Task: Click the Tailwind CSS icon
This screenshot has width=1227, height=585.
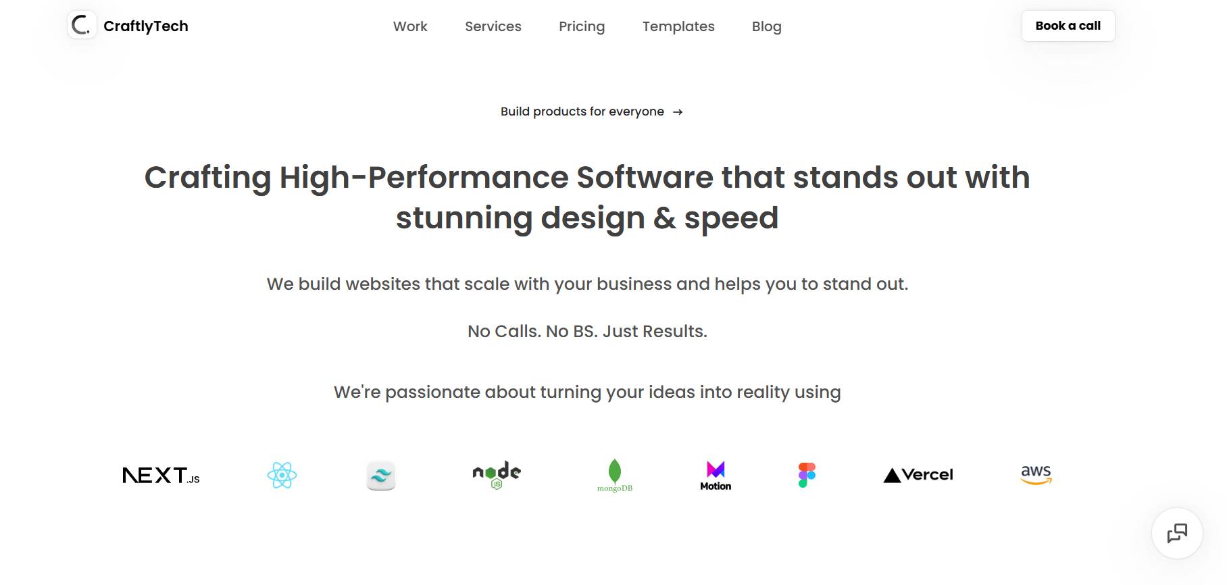Action: tap(381, 475)
